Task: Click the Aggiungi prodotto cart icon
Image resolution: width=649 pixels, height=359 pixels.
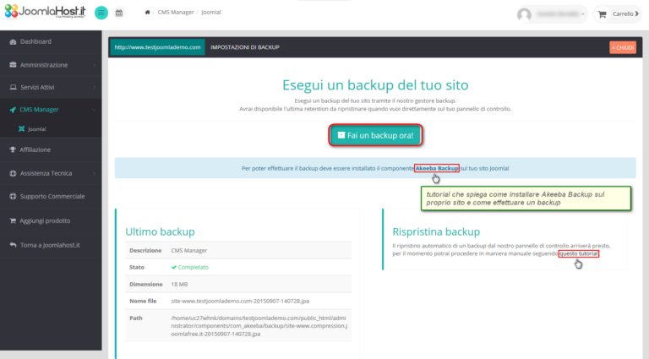Action: coord(12,220)
